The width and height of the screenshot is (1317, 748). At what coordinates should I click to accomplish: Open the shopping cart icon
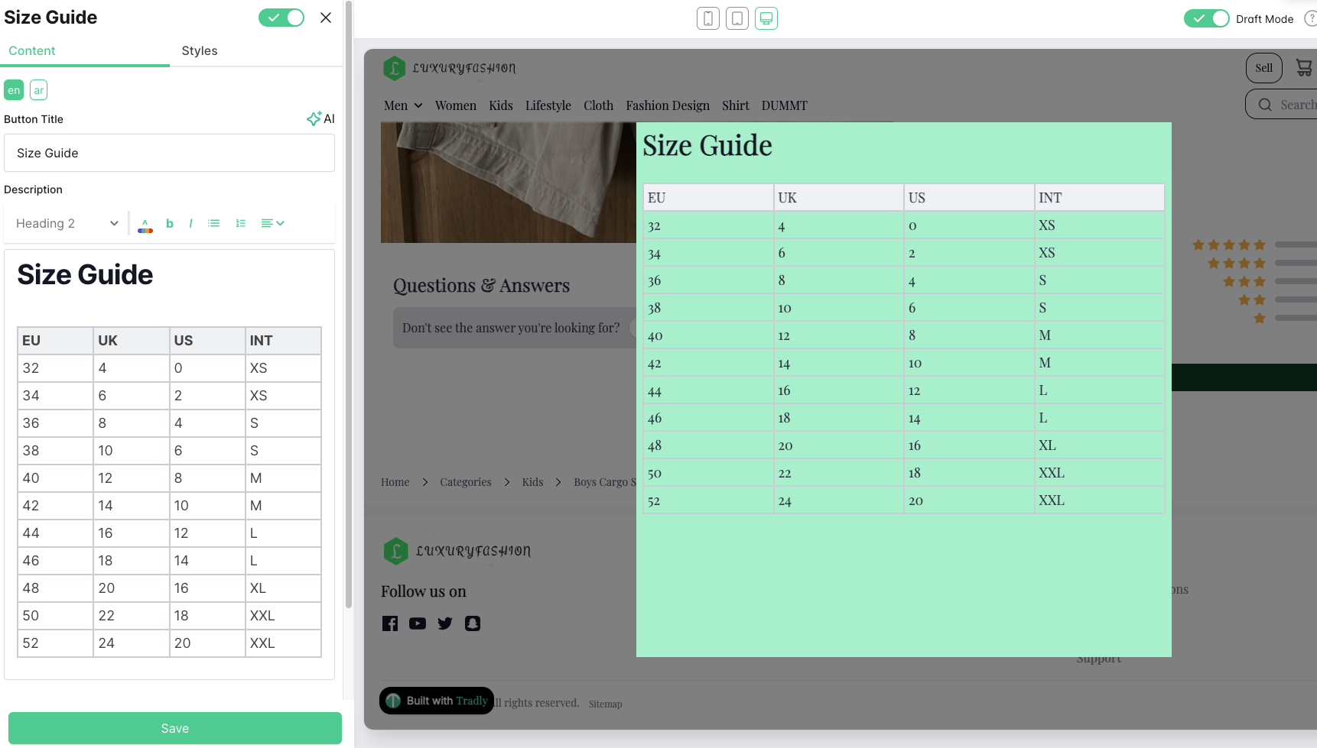1303,67
